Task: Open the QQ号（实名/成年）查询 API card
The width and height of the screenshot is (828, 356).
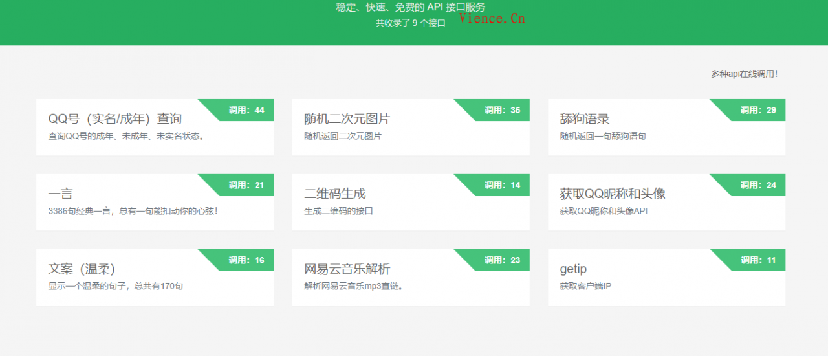Action: [x=154, y=128]
